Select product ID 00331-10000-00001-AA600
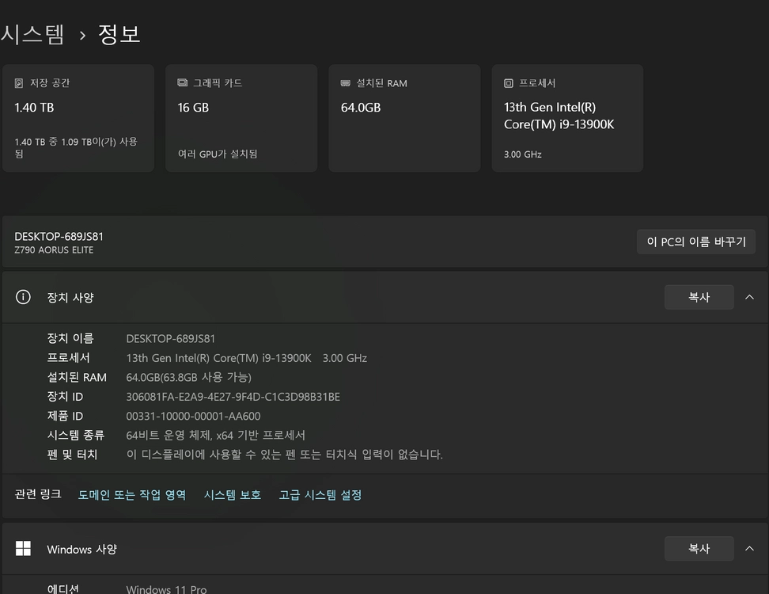 [x=193, y=416]
